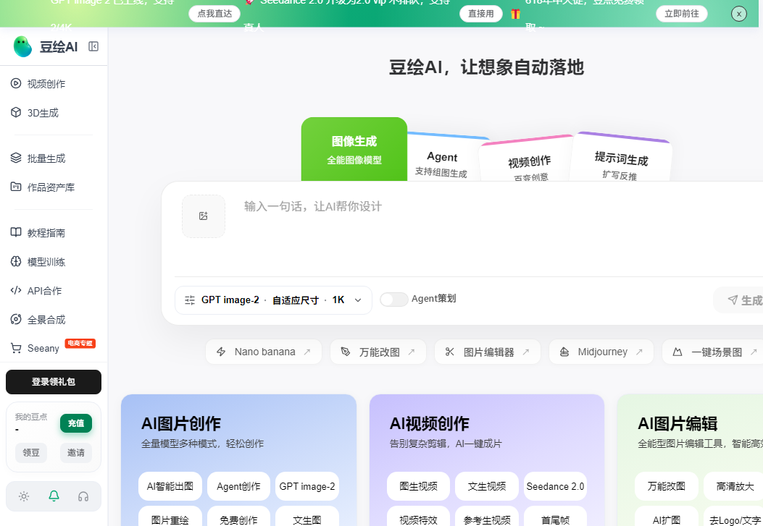Click the video play icon beside 视频创作
This screenshot has height=526, width=763.
click(x=16, y=83)
